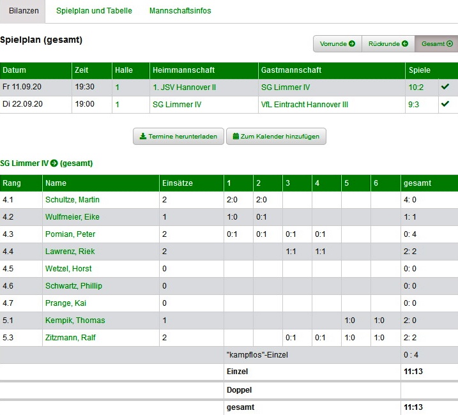458x415 pixels.
Task: Click the Einzel total 11:13
Action: pyautogui.click(x=413, y=372)
